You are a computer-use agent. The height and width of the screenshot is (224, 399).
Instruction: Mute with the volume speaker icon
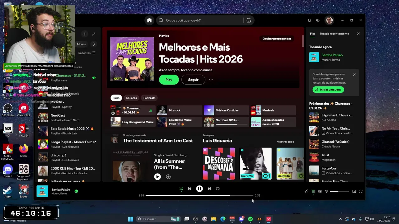click(326, 191)
